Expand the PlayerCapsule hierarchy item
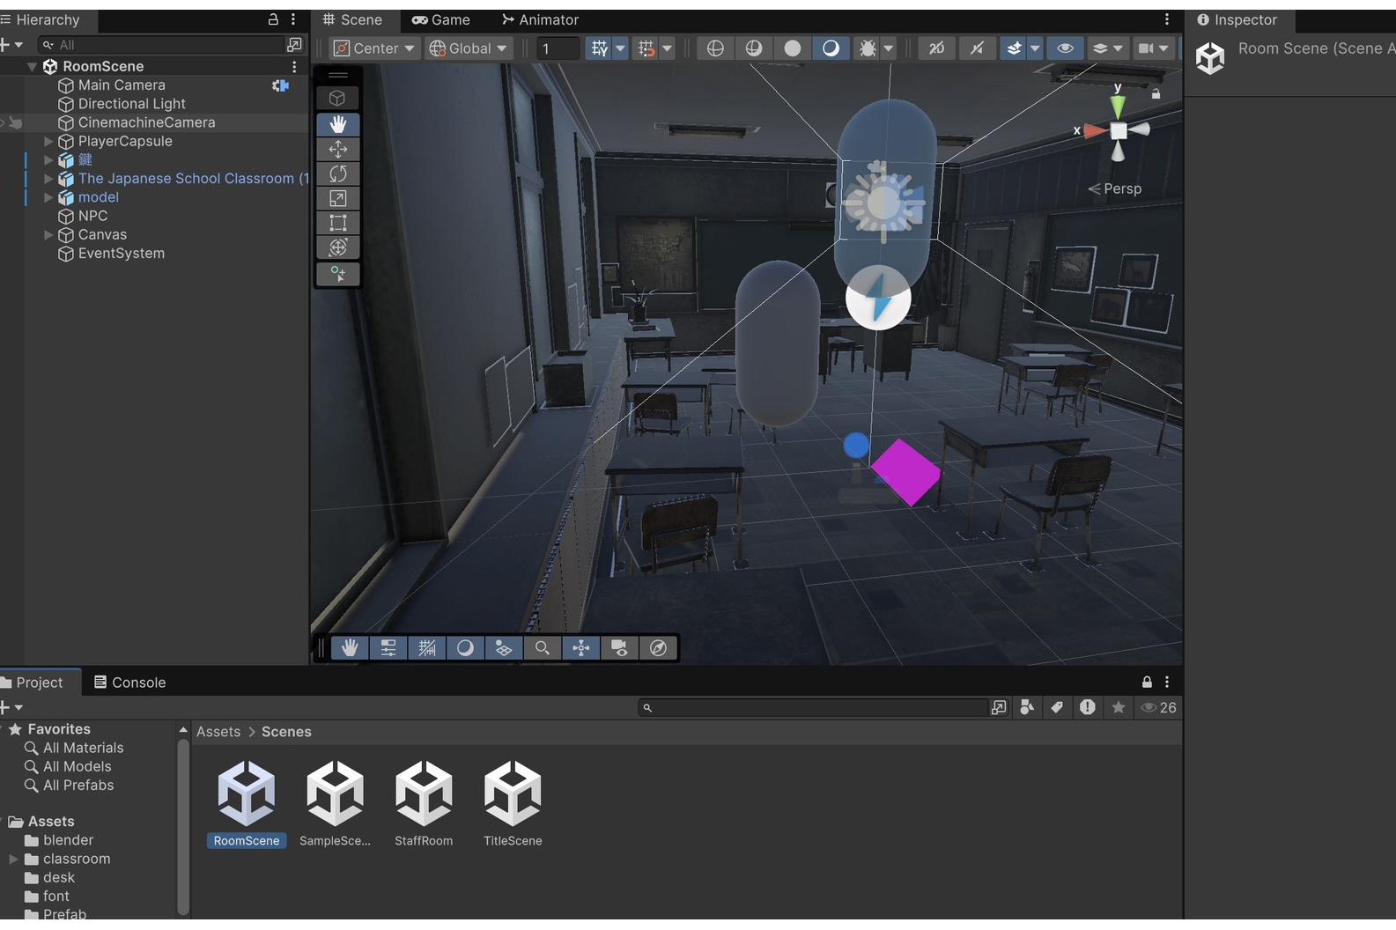The width and height of the screenshot is (1396, 930). pyautogui.click(x=48, y=141)
